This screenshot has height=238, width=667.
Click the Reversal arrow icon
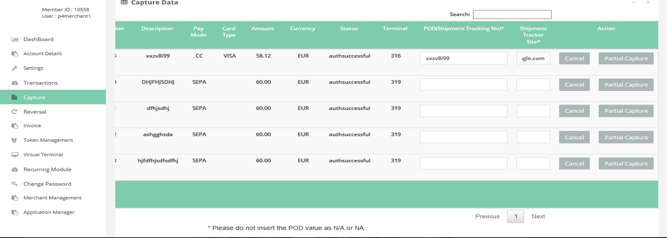(15, 112)
